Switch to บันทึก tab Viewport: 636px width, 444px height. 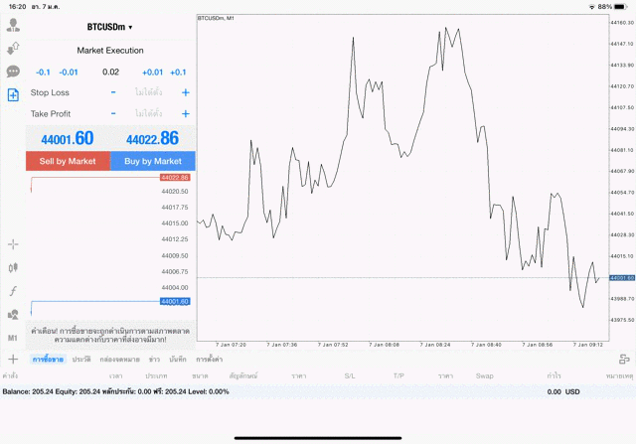coord(178,360)
